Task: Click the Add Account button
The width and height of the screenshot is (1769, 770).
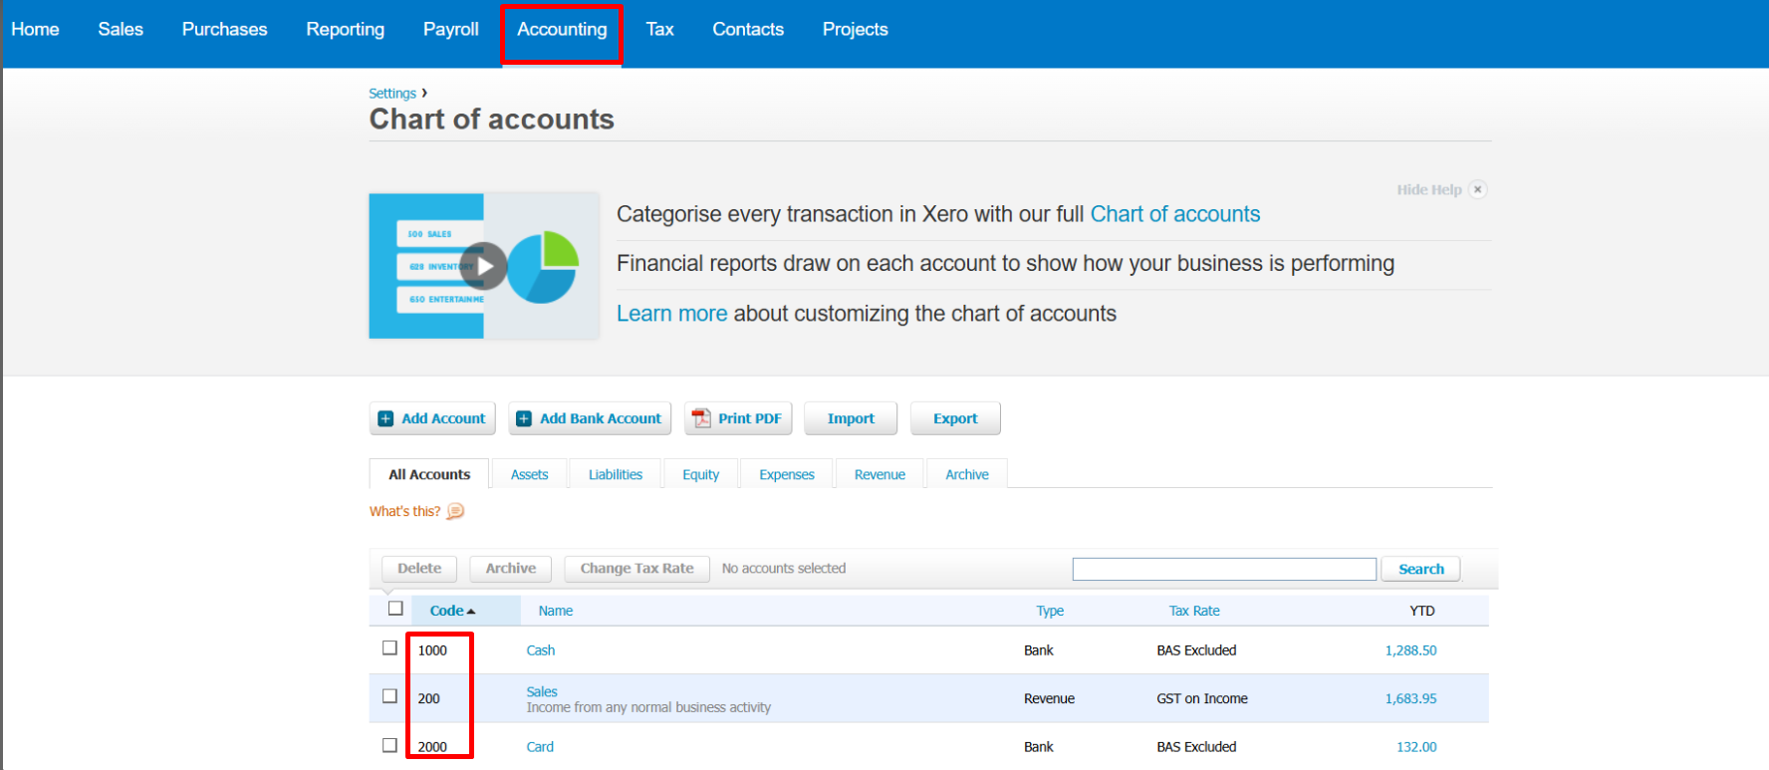Action: pyautogui.click(x=432, y=418)
